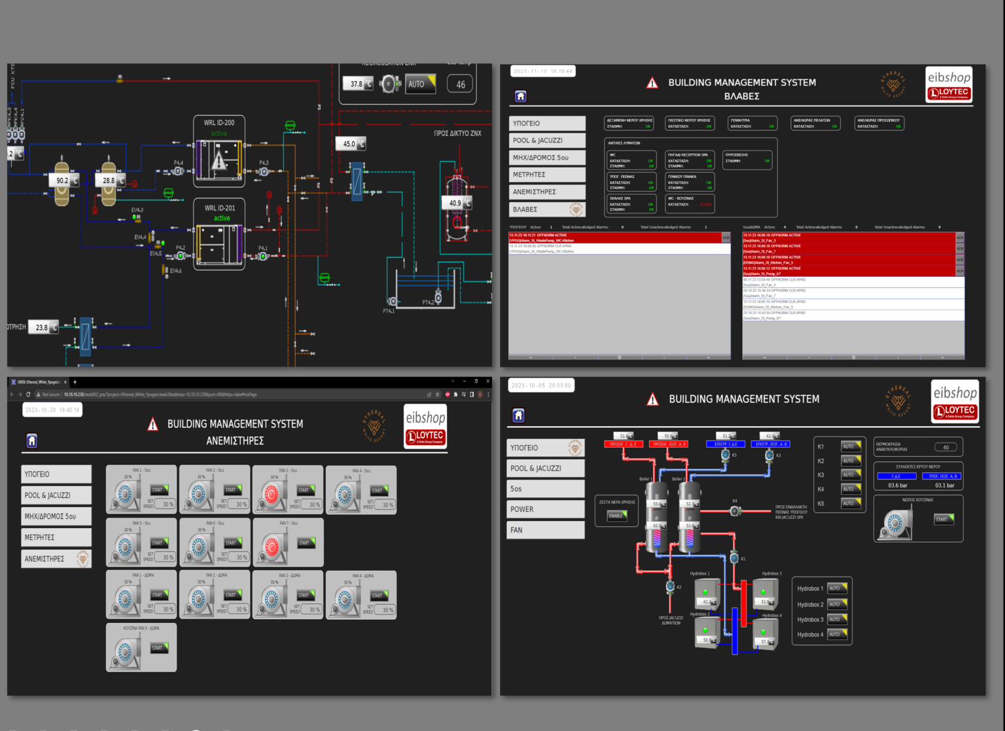Image resolution: width=1005 pixels, height=731 pixels.
Task: Click the Hydrobox 1 unit icon
Action: coord(707,594)
